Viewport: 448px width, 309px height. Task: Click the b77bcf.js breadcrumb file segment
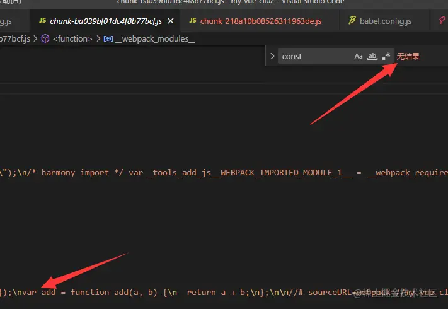[15, 38]
